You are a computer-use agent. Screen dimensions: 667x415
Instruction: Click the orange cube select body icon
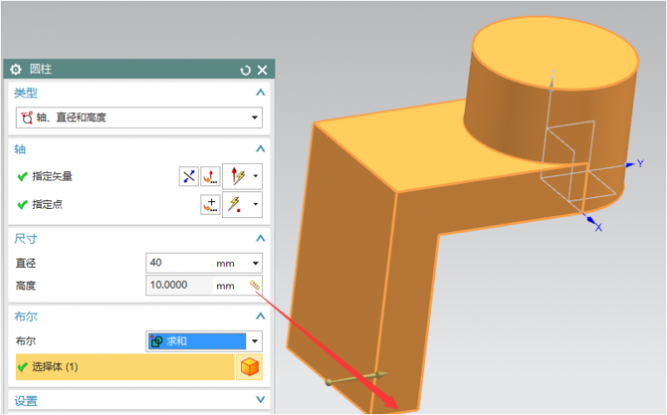pyautogui.click(x=249, y=367)
